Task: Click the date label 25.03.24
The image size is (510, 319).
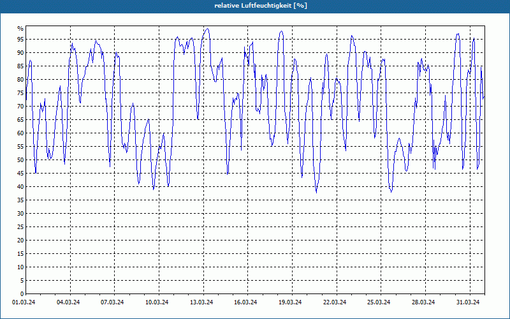Action: pyautogui.click(x=379, y=302)
